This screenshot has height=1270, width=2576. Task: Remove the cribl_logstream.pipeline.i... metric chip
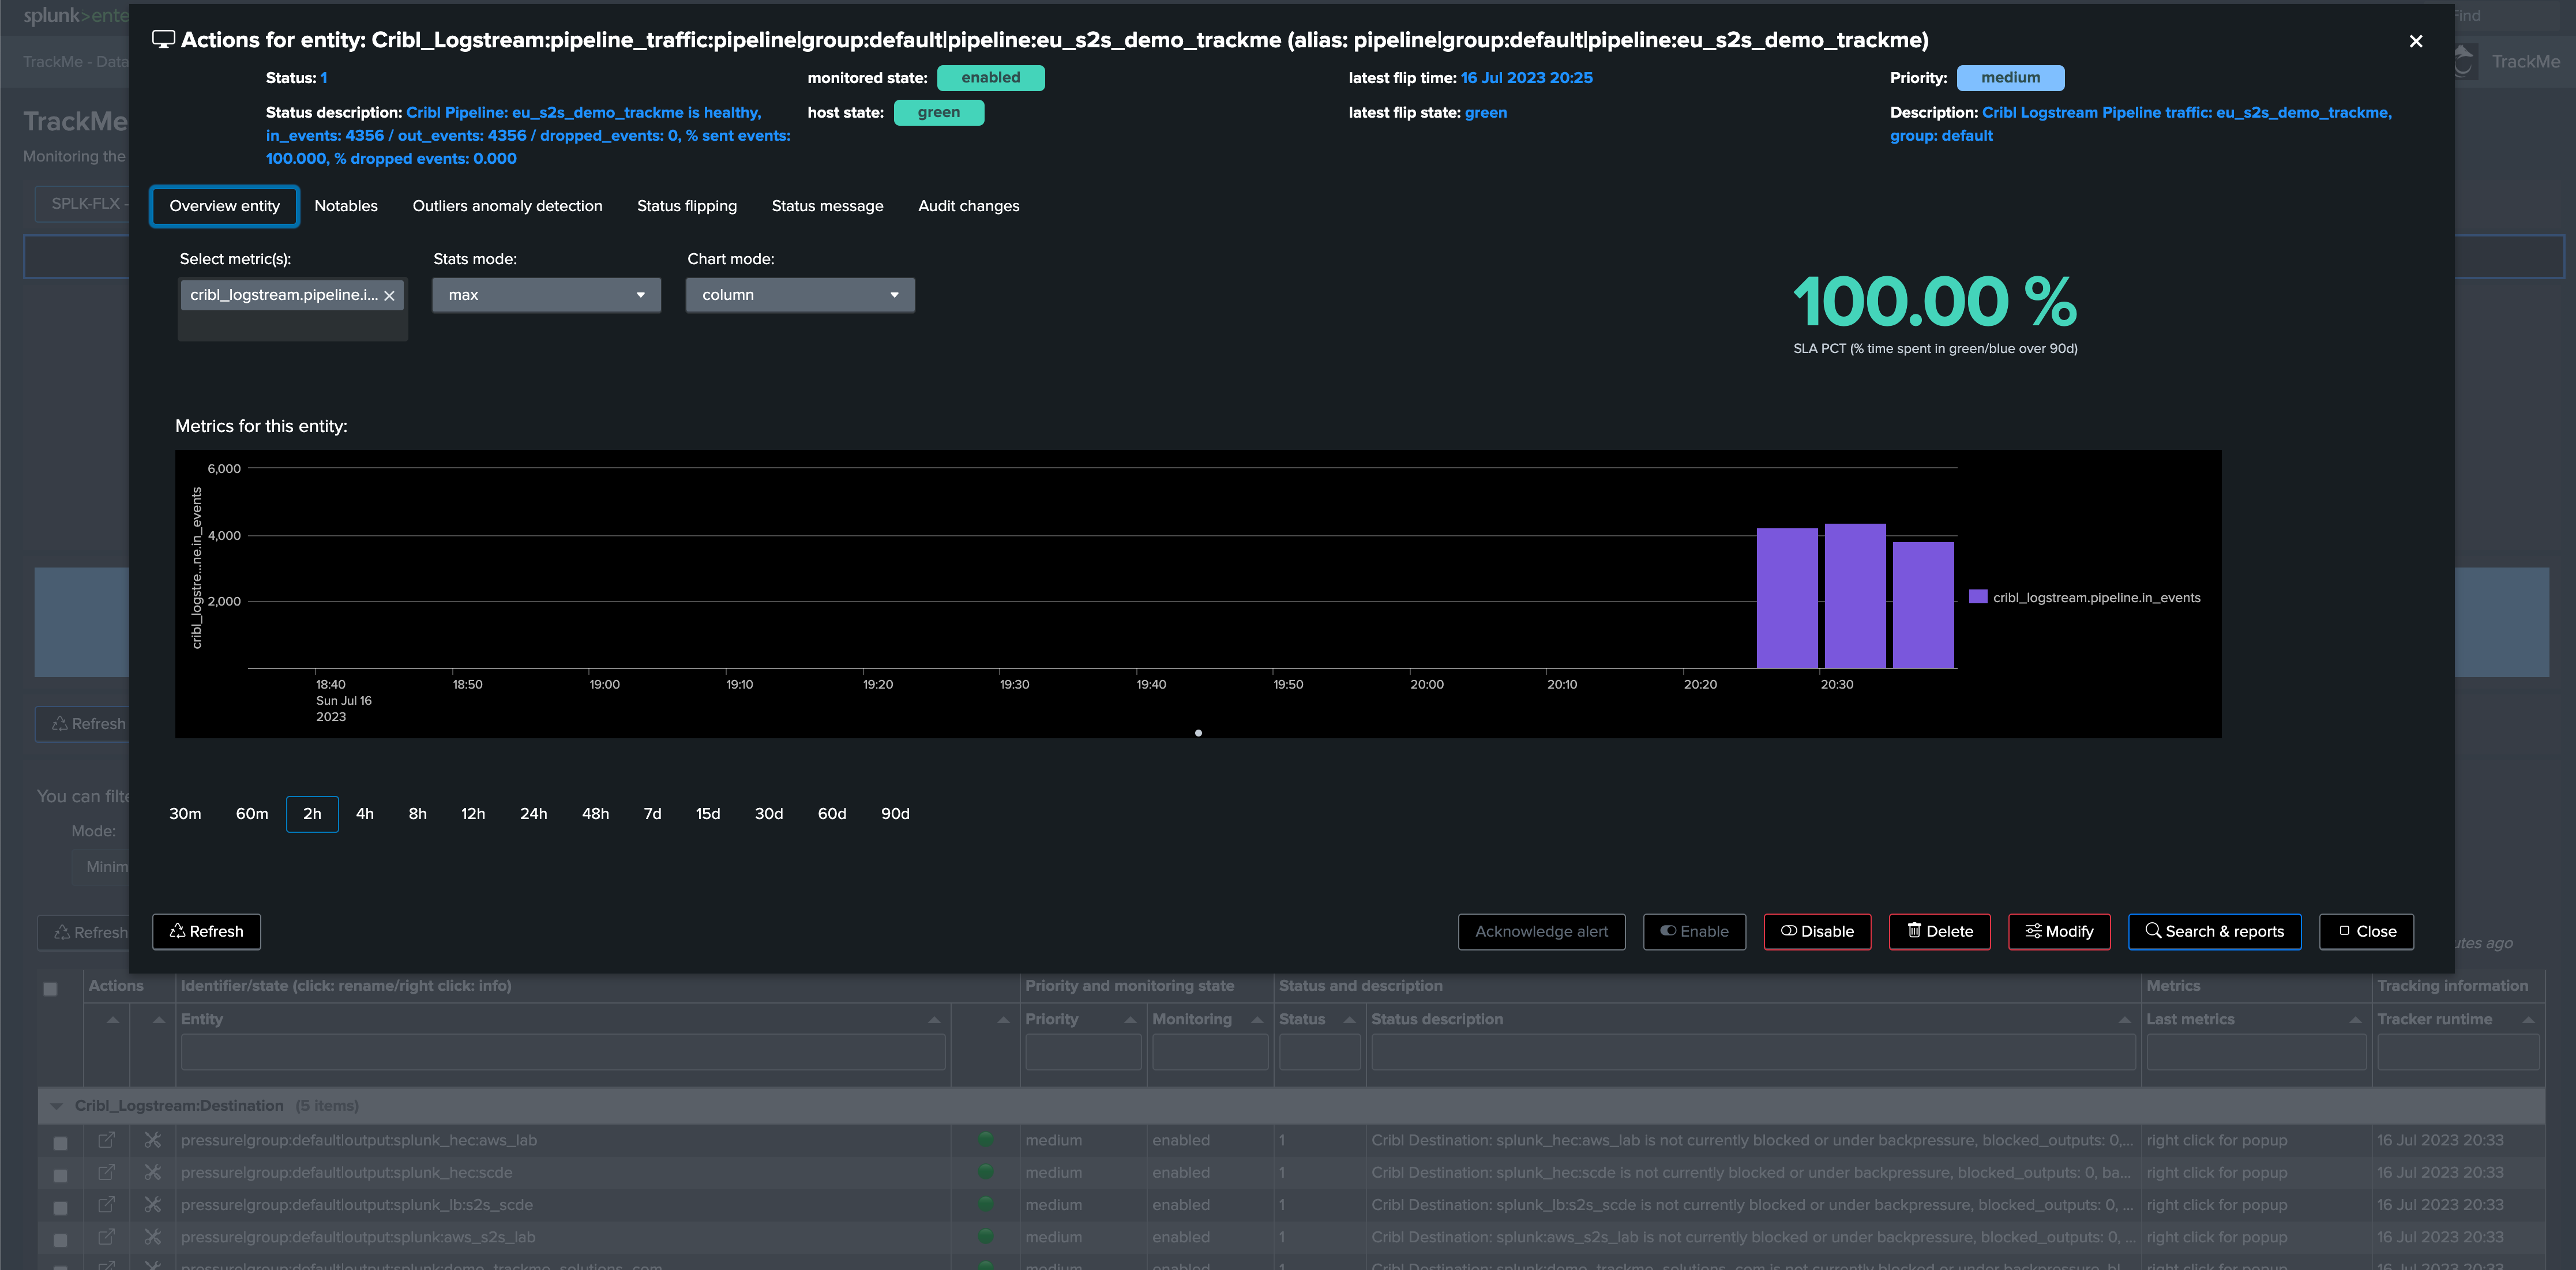click(390, 296)
